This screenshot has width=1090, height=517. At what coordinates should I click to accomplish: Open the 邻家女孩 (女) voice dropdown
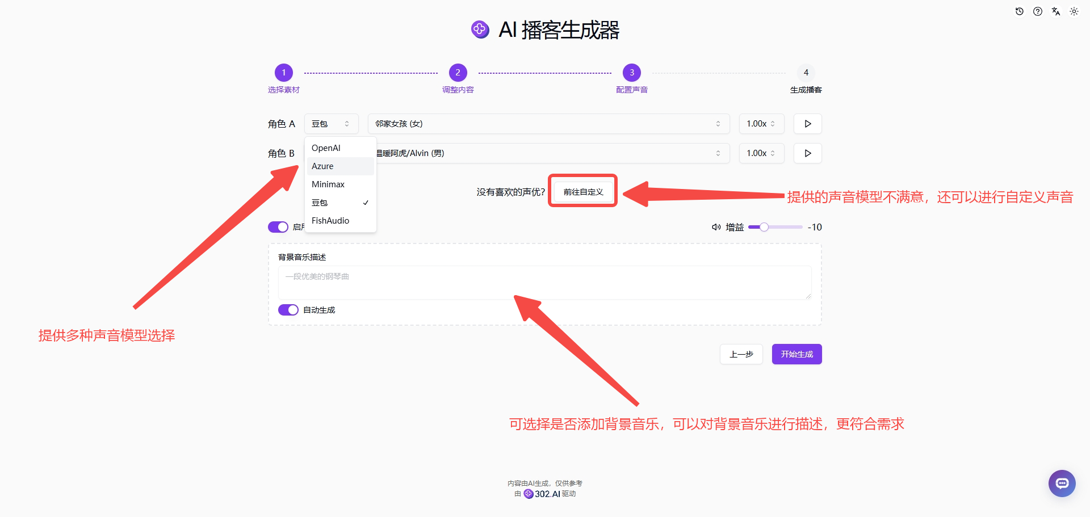548,124
